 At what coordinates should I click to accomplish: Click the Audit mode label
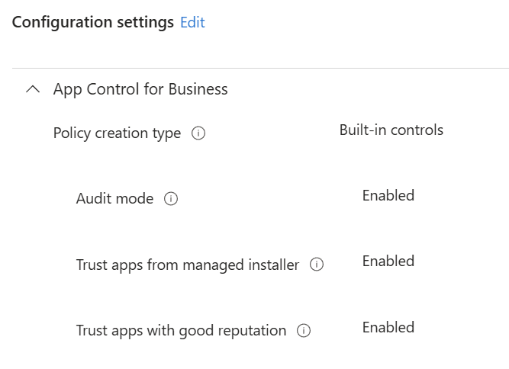tap(114, 199)
